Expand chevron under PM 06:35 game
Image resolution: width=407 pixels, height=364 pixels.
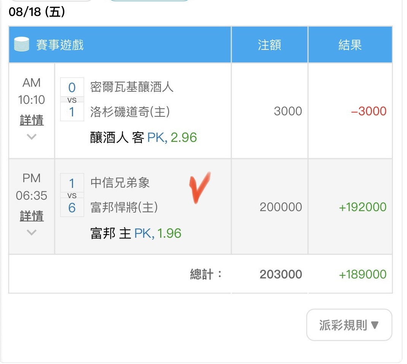[32, 232]
